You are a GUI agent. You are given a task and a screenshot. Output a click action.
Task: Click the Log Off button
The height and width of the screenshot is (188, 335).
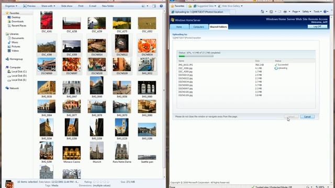(317, 27)
